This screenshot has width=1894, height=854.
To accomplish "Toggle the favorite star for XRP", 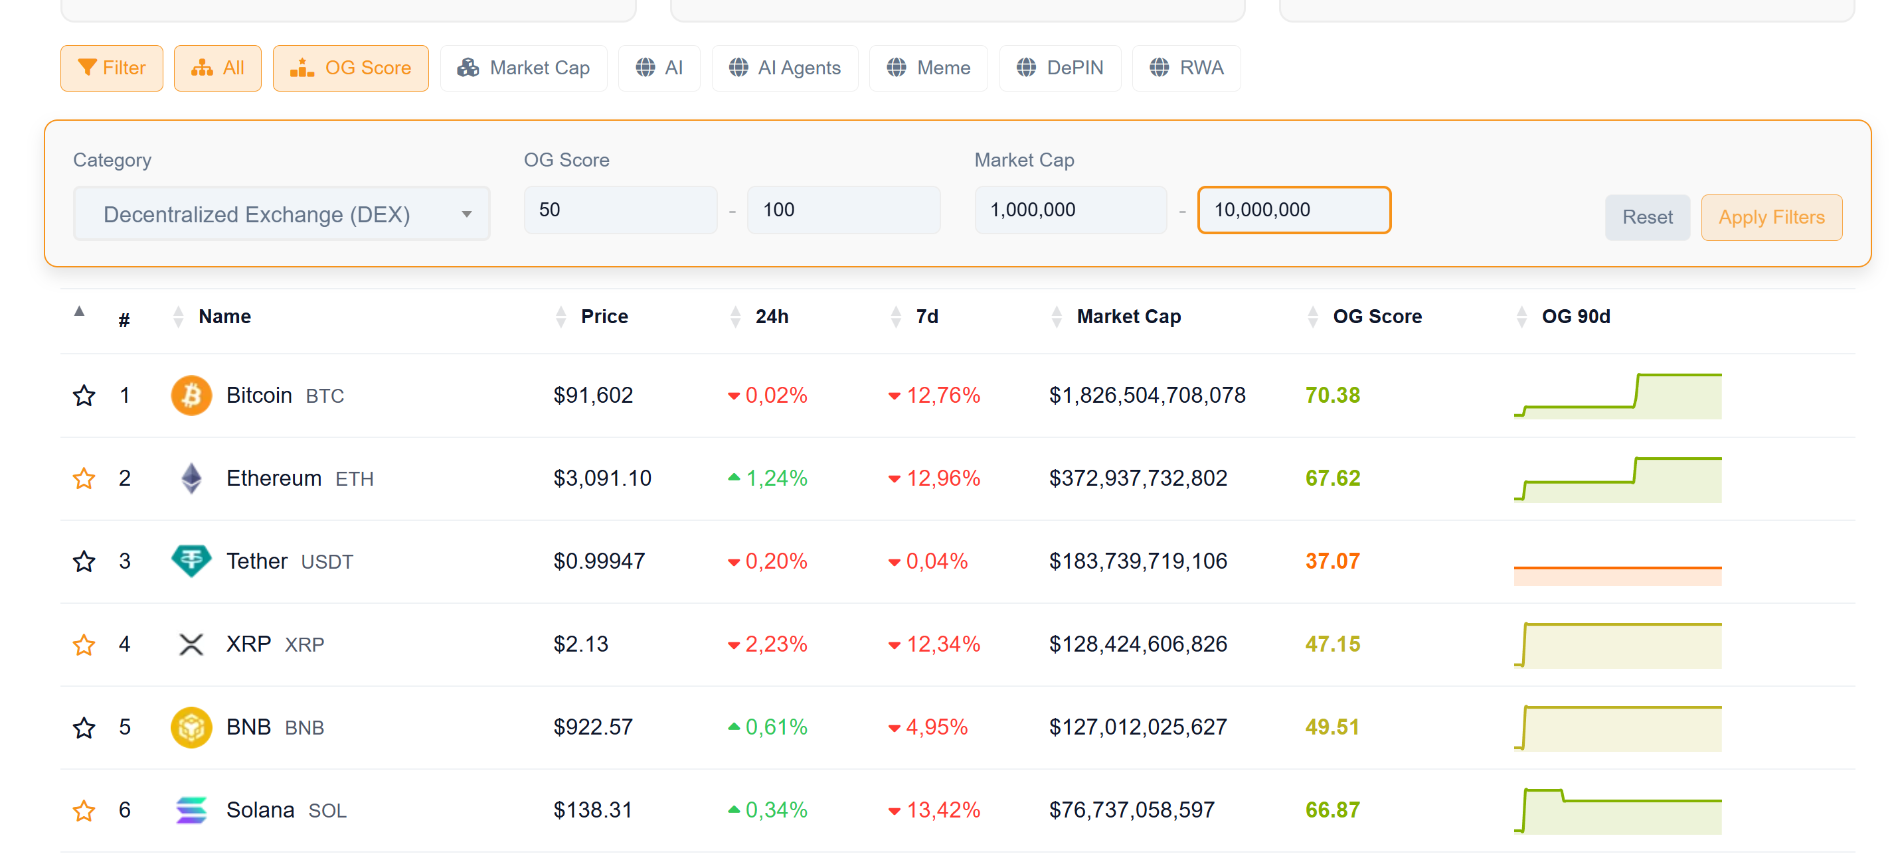I will click(x=84, y=644).
